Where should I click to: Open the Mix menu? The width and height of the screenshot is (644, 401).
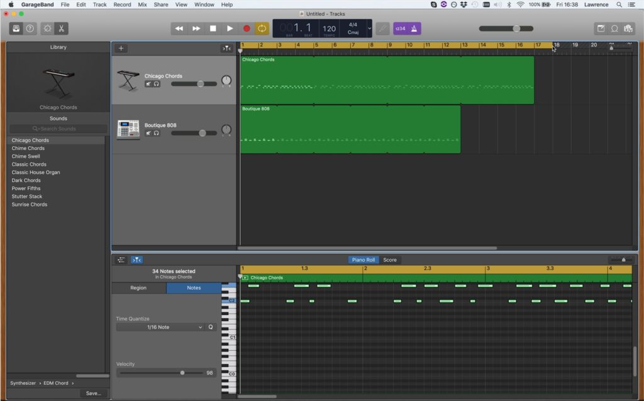pos(142,4)
